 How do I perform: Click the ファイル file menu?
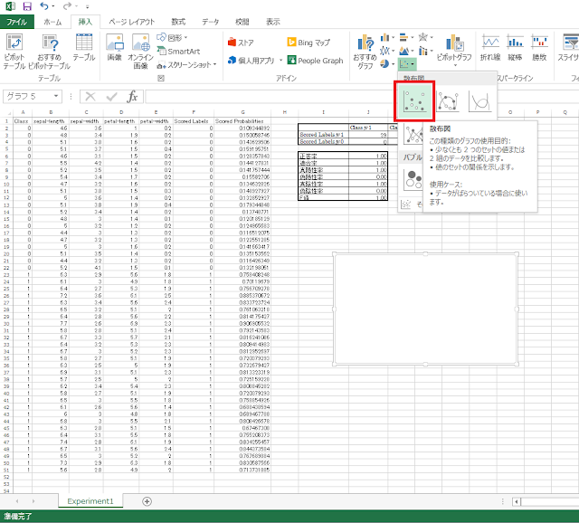pos(18,21)
